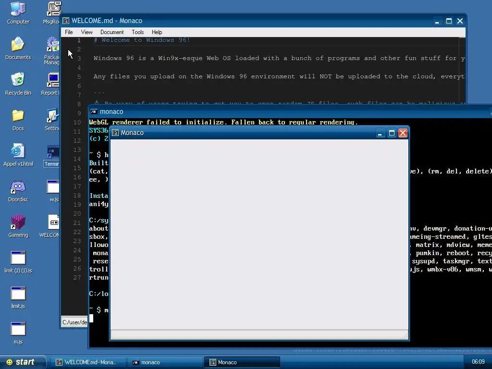Open the Help menu
492x369 pixels.
157,32
